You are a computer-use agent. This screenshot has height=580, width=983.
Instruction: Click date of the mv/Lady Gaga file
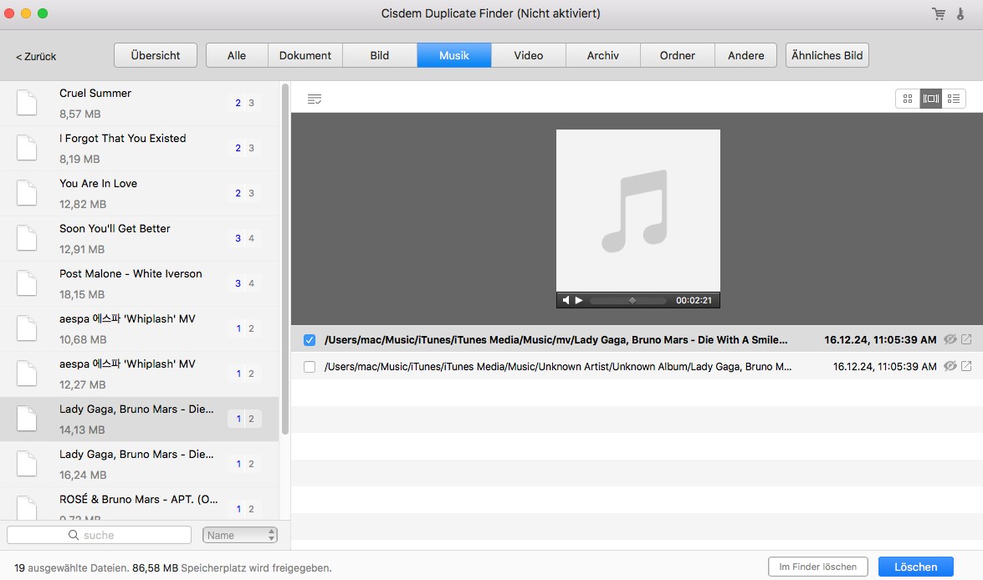(880, 340)
